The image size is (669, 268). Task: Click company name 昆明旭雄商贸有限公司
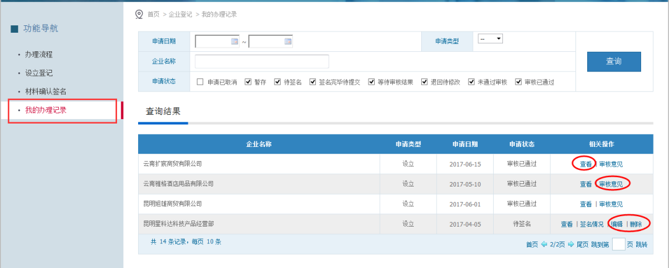click(173, 204)
